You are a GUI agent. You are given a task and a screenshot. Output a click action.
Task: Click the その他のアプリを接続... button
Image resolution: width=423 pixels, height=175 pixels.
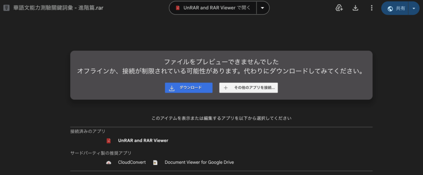click(248, 88)
